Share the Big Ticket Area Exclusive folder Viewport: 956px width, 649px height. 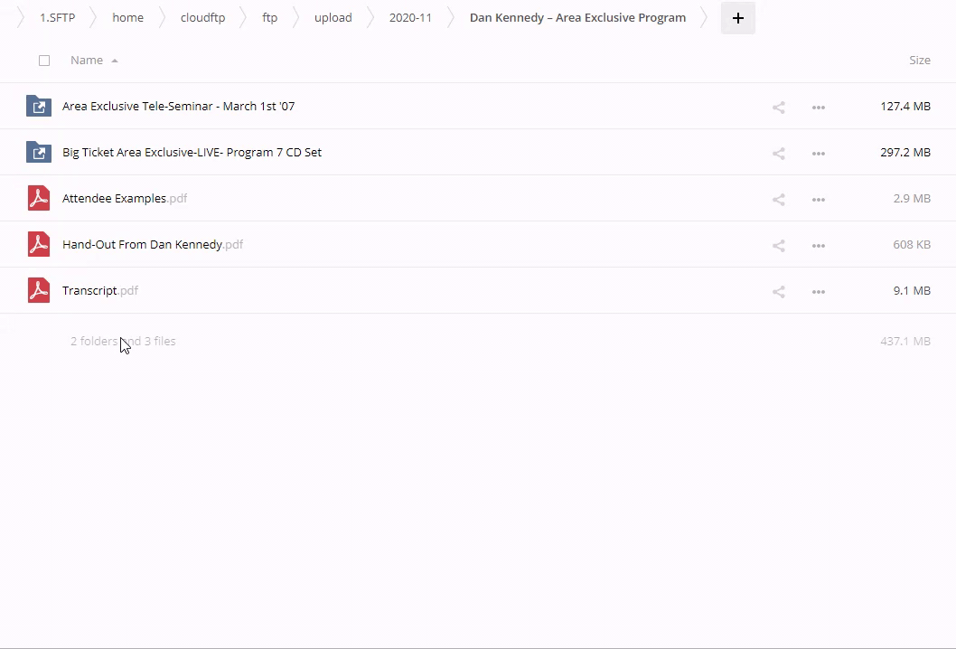tap(778, 154)
